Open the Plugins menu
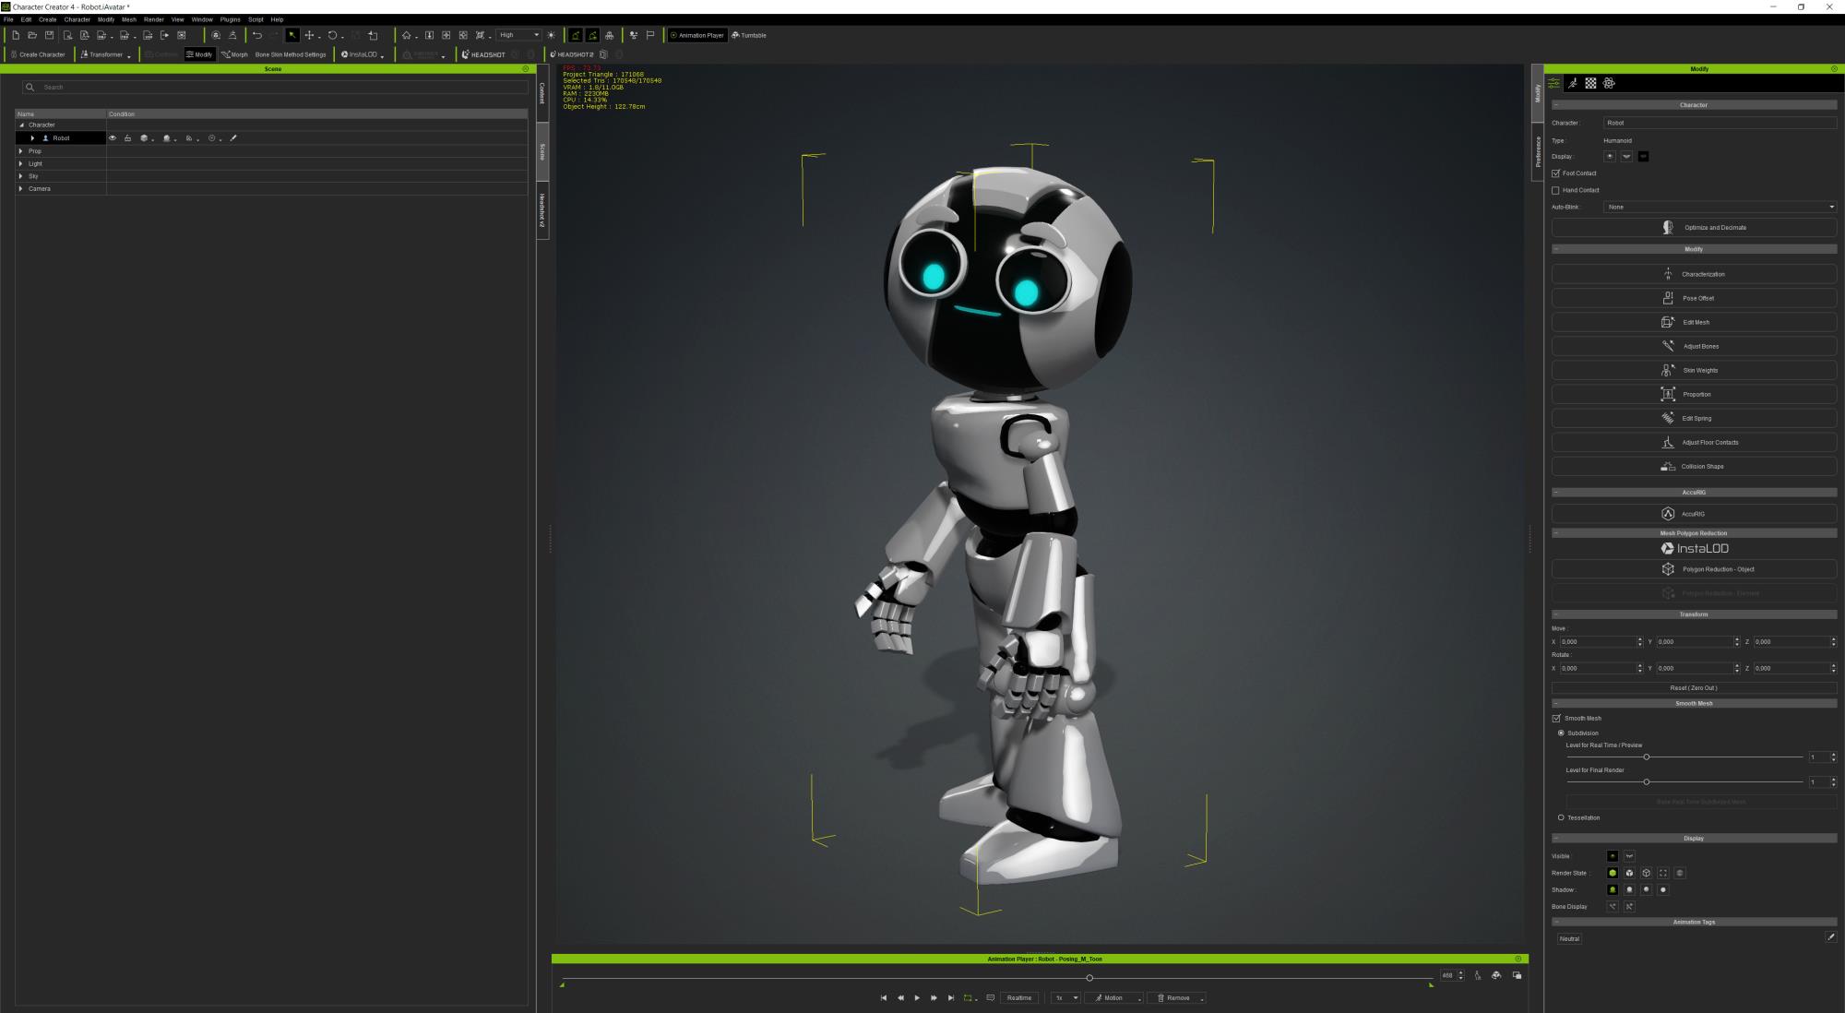This screenshot has height=1013, width=1845. (230, 19)
